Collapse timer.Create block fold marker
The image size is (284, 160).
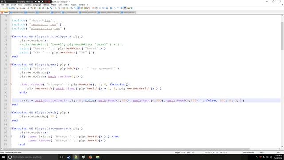11,84
